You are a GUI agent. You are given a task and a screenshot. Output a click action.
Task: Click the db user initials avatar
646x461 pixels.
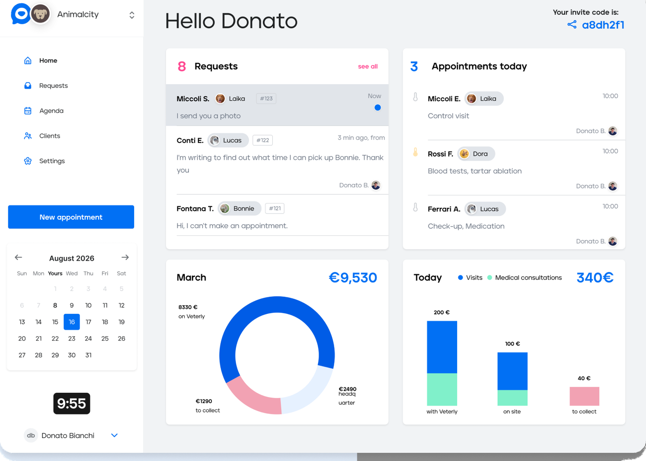pos(31,435)
